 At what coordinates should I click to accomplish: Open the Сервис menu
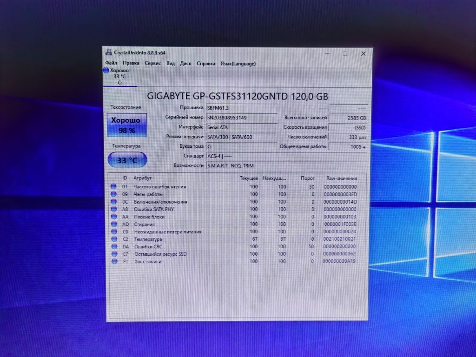152,63
